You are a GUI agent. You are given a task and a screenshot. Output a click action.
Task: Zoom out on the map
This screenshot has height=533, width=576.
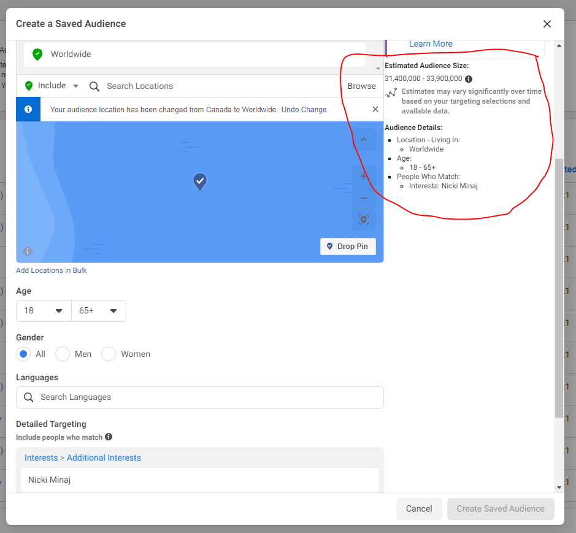tap(364, 197)
